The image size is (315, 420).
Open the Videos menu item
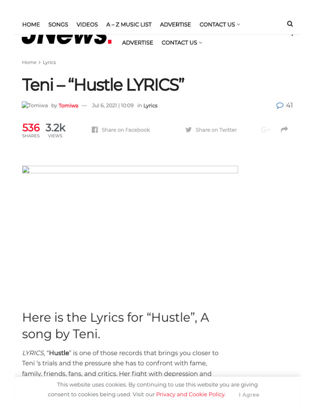pyautogui.click(x=87, y=25)
